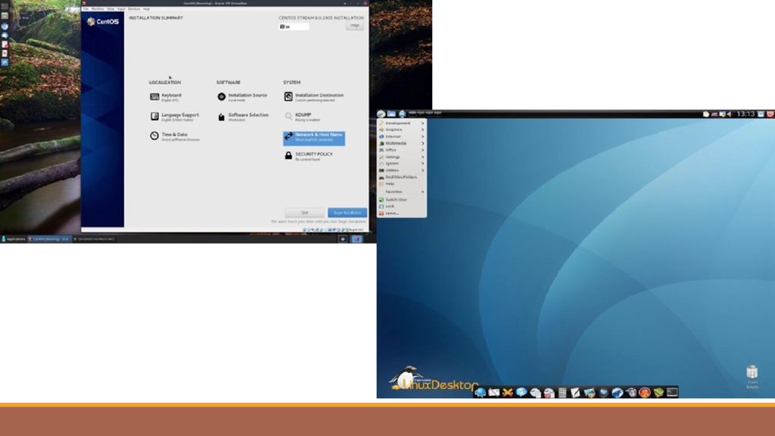The image size is (775, 436).
Task: Click the orange X icon in the dock
Action: point(508,393)
